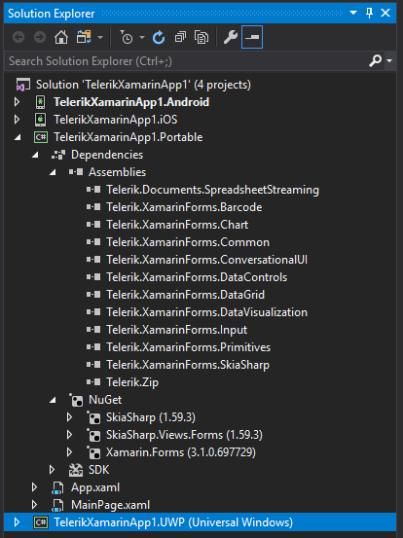The width and height of the screenshot is (403, 538).
Task: Select Telerik.XamarinForms.Chart assembly
Action: click(x=177, y=225)
